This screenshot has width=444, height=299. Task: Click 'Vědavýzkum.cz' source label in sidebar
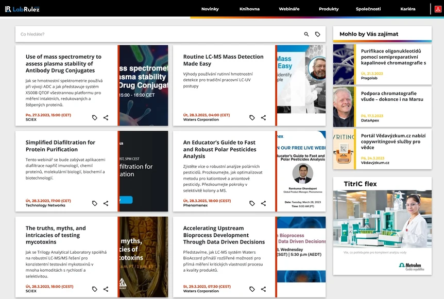pyautogui.click(x=375, y=163)
